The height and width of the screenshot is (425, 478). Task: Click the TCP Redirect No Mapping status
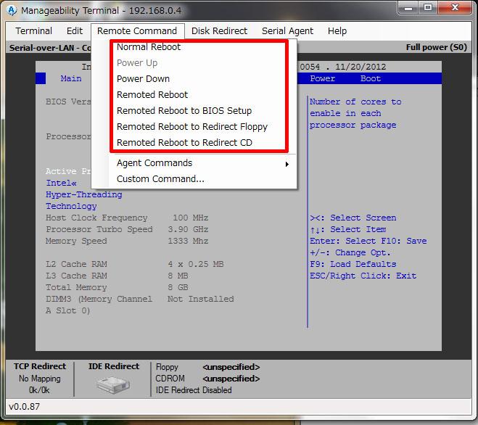tap(40, 379)
